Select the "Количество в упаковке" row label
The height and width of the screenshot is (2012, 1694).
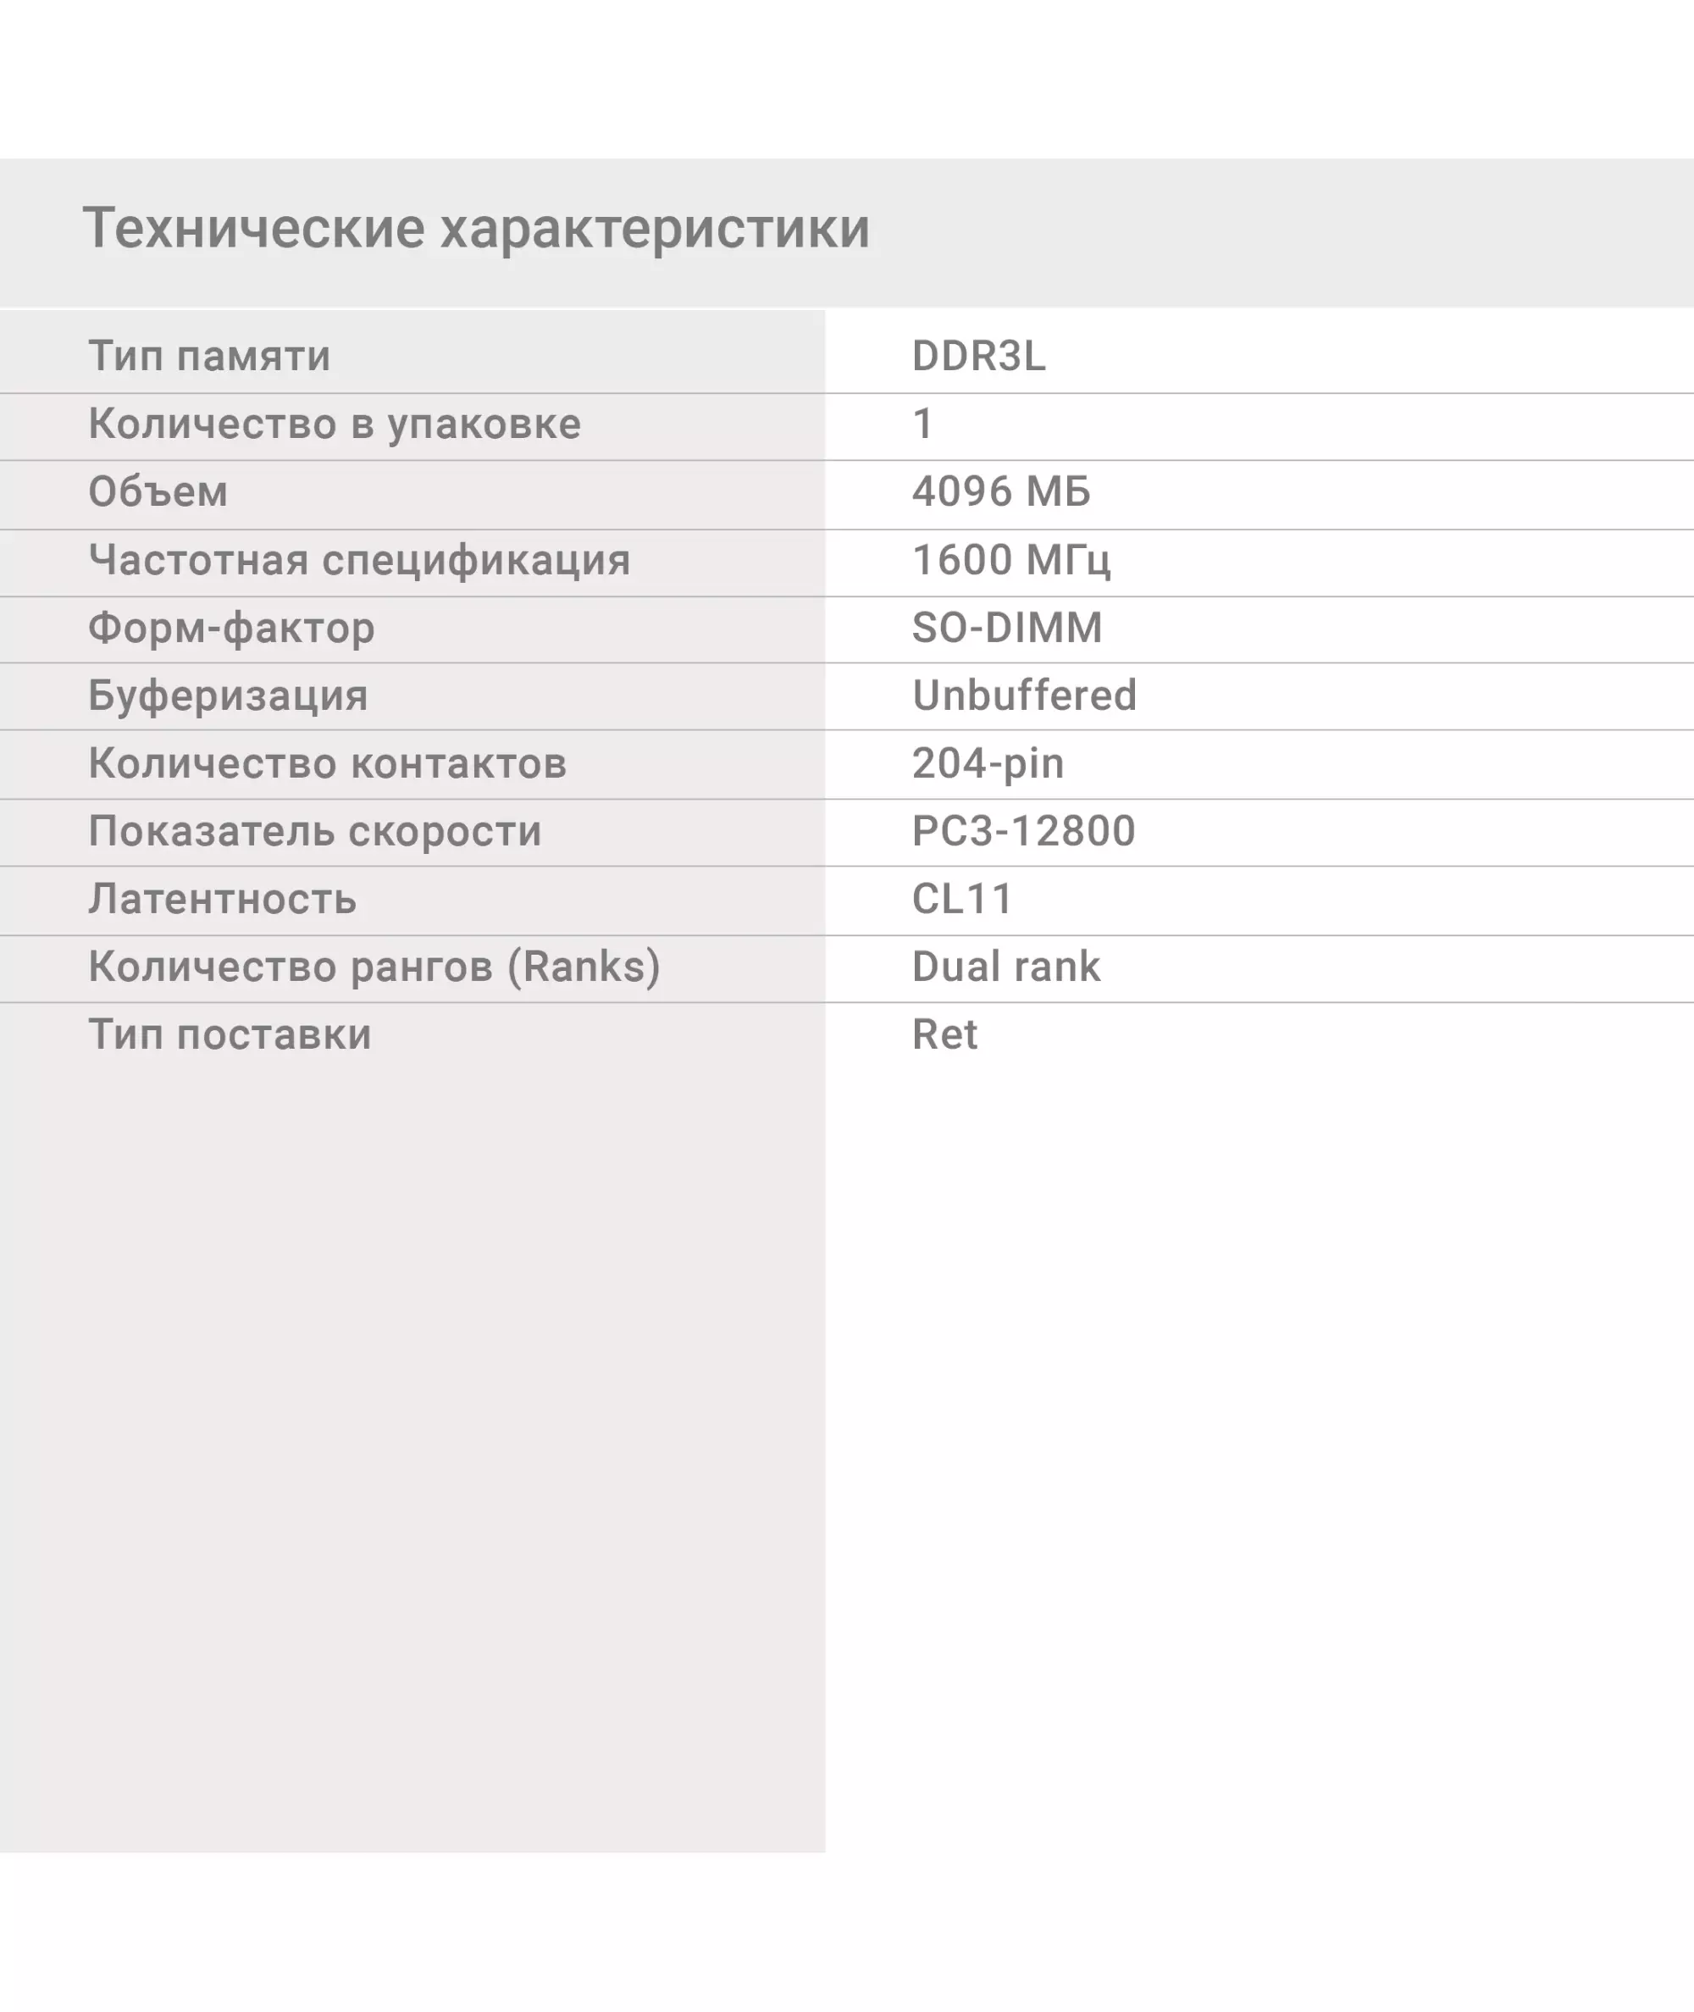[x=335, y=424]
